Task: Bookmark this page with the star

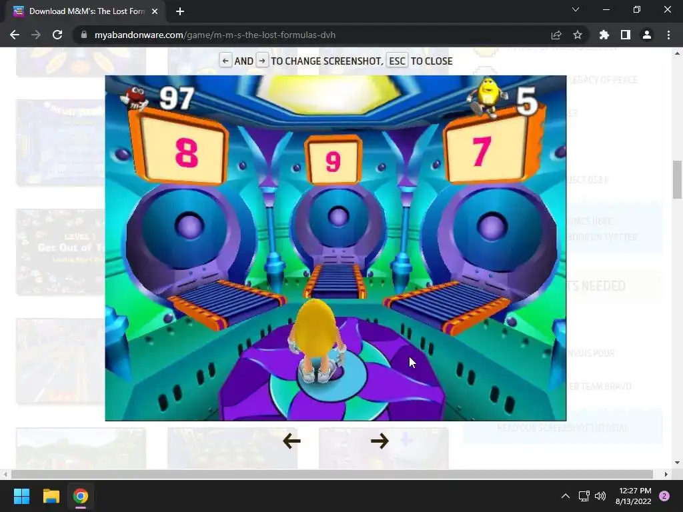Action: tap(578, 35)
